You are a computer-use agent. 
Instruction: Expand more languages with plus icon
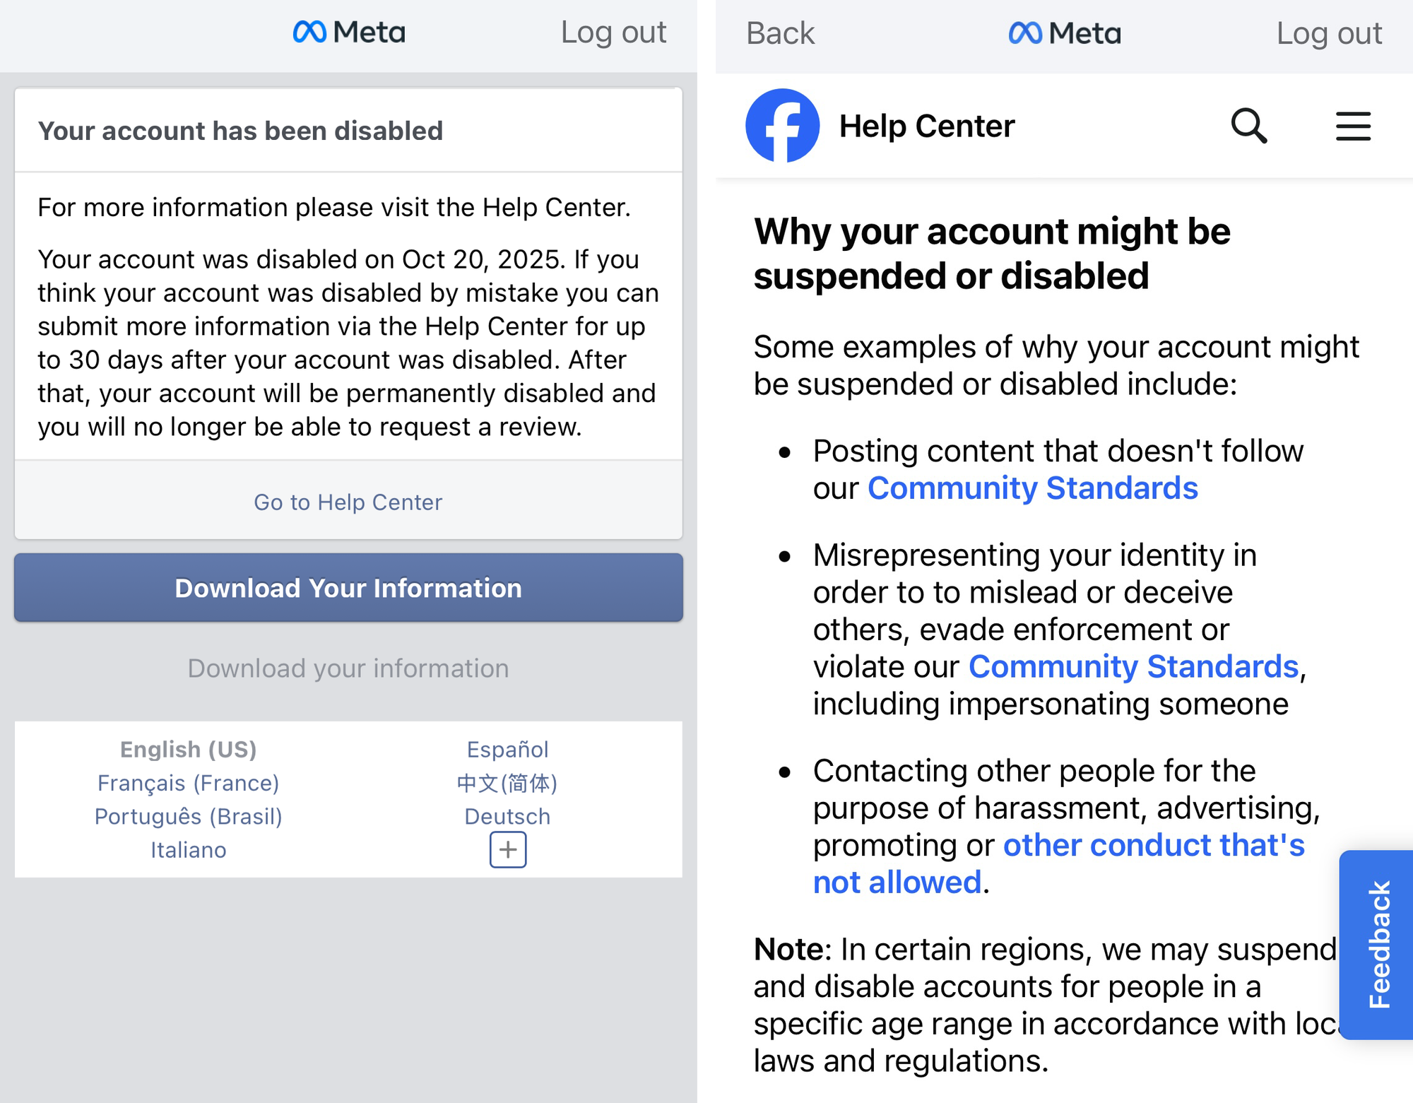point(508,849)
